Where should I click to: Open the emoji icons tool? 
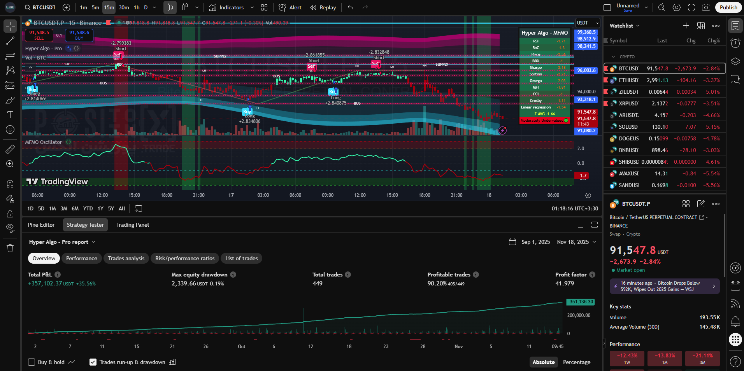click(x=10, y=129)
